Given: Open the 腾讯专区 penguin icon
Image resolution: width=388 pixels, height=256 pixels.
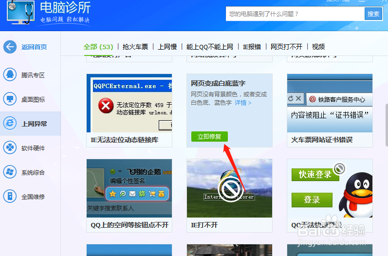Looking at the screenshot, I should (x=10, y=74).
